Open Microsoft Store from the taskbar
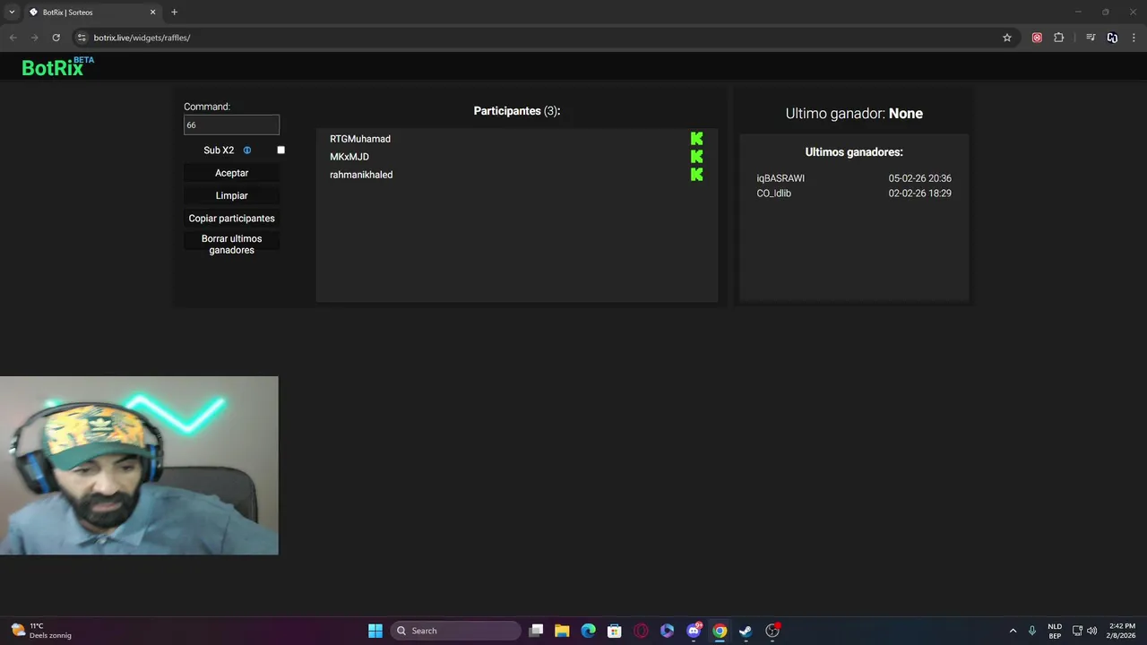The width and height of the screenshot is (1147, 645). [x=614, y=631]
